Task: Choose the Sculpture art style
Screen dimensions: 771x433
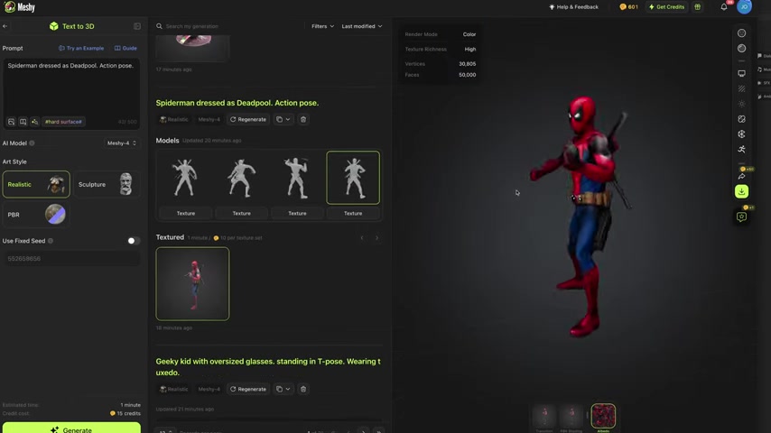Action: coord(106,184)
